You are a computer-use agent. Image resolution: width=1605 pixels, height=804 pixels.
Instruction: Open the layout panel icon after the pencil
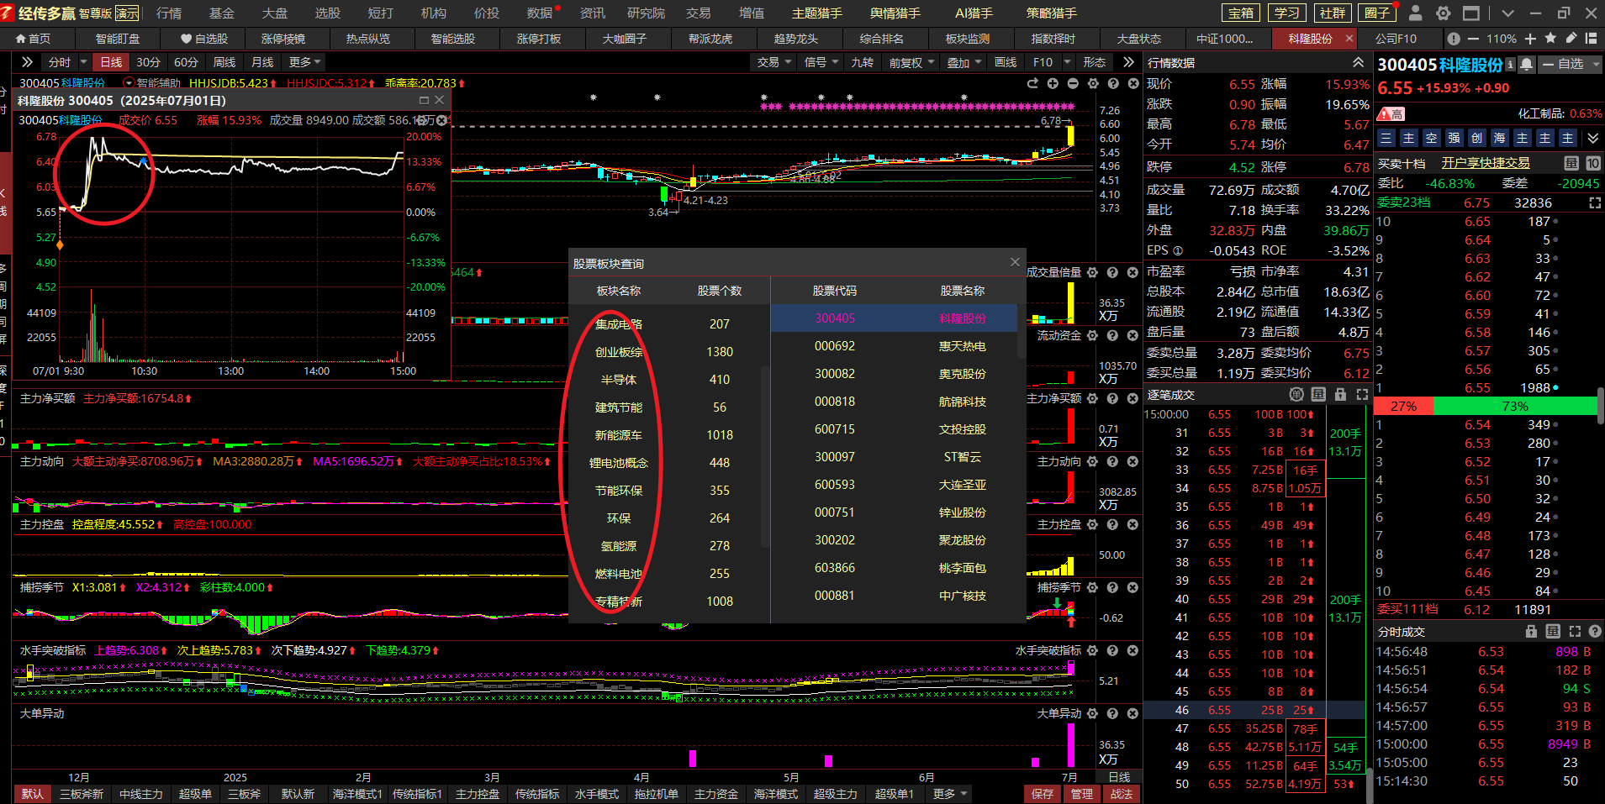click(x=1591, y=39)
